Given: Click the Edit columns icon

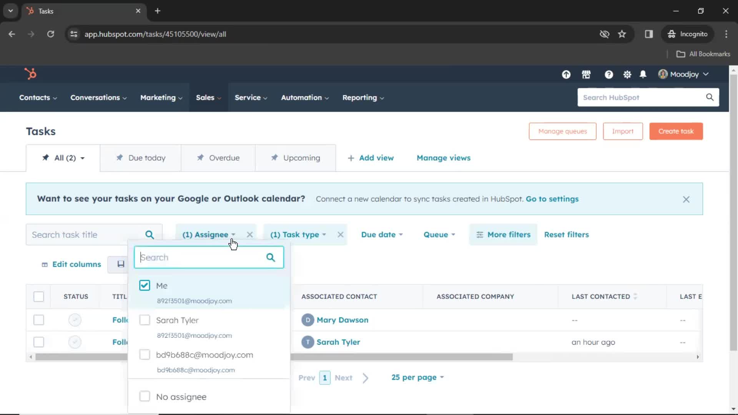Looking at the screenshot, I should 45,264.
